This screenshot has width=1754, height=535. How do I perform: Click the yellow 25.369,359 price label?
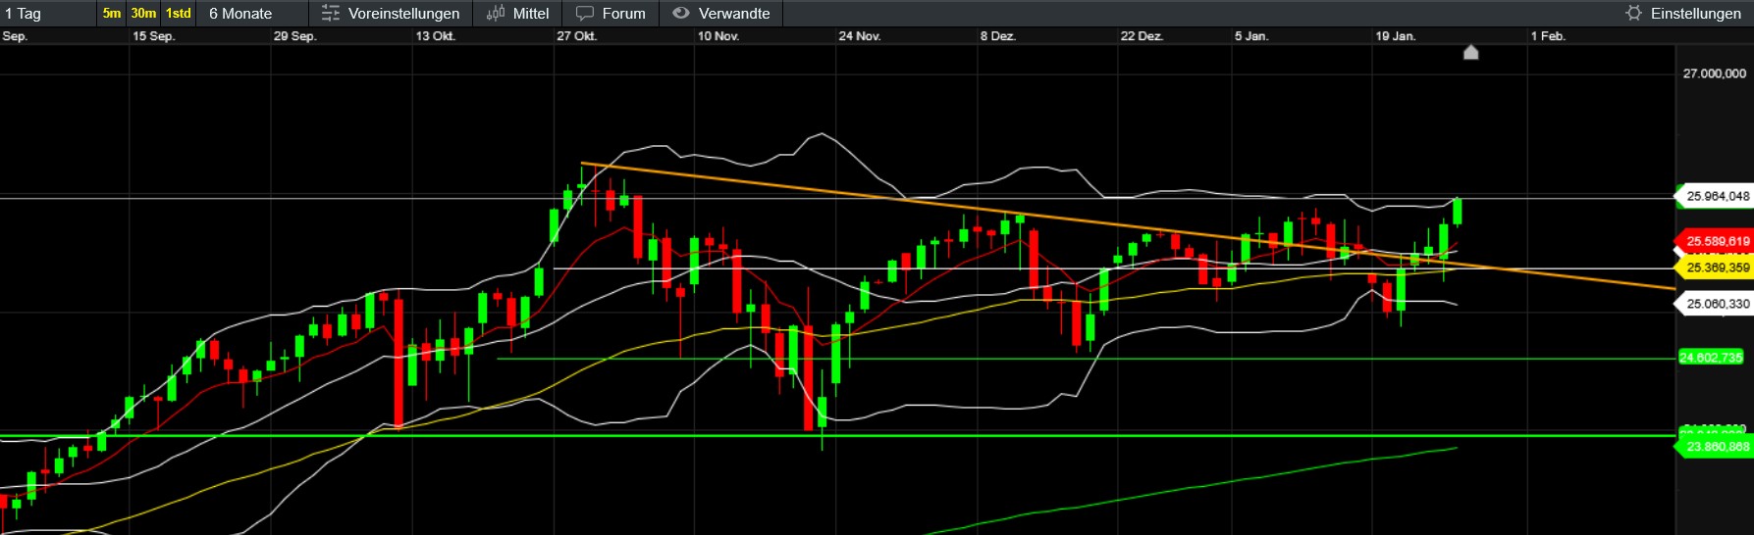1717,267
